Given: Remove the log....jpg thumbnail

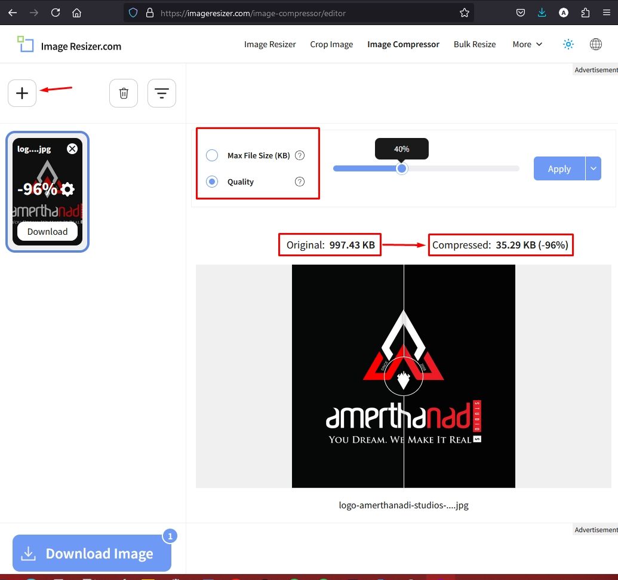Looking at the screenshot, I should coord(72,149).
